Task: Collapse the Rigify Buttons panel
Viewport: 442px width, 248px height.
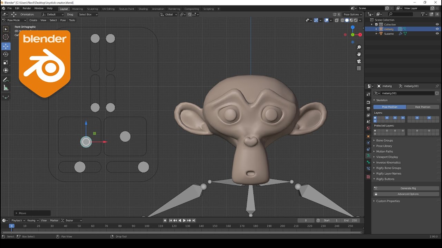Action: pos(385,179)
